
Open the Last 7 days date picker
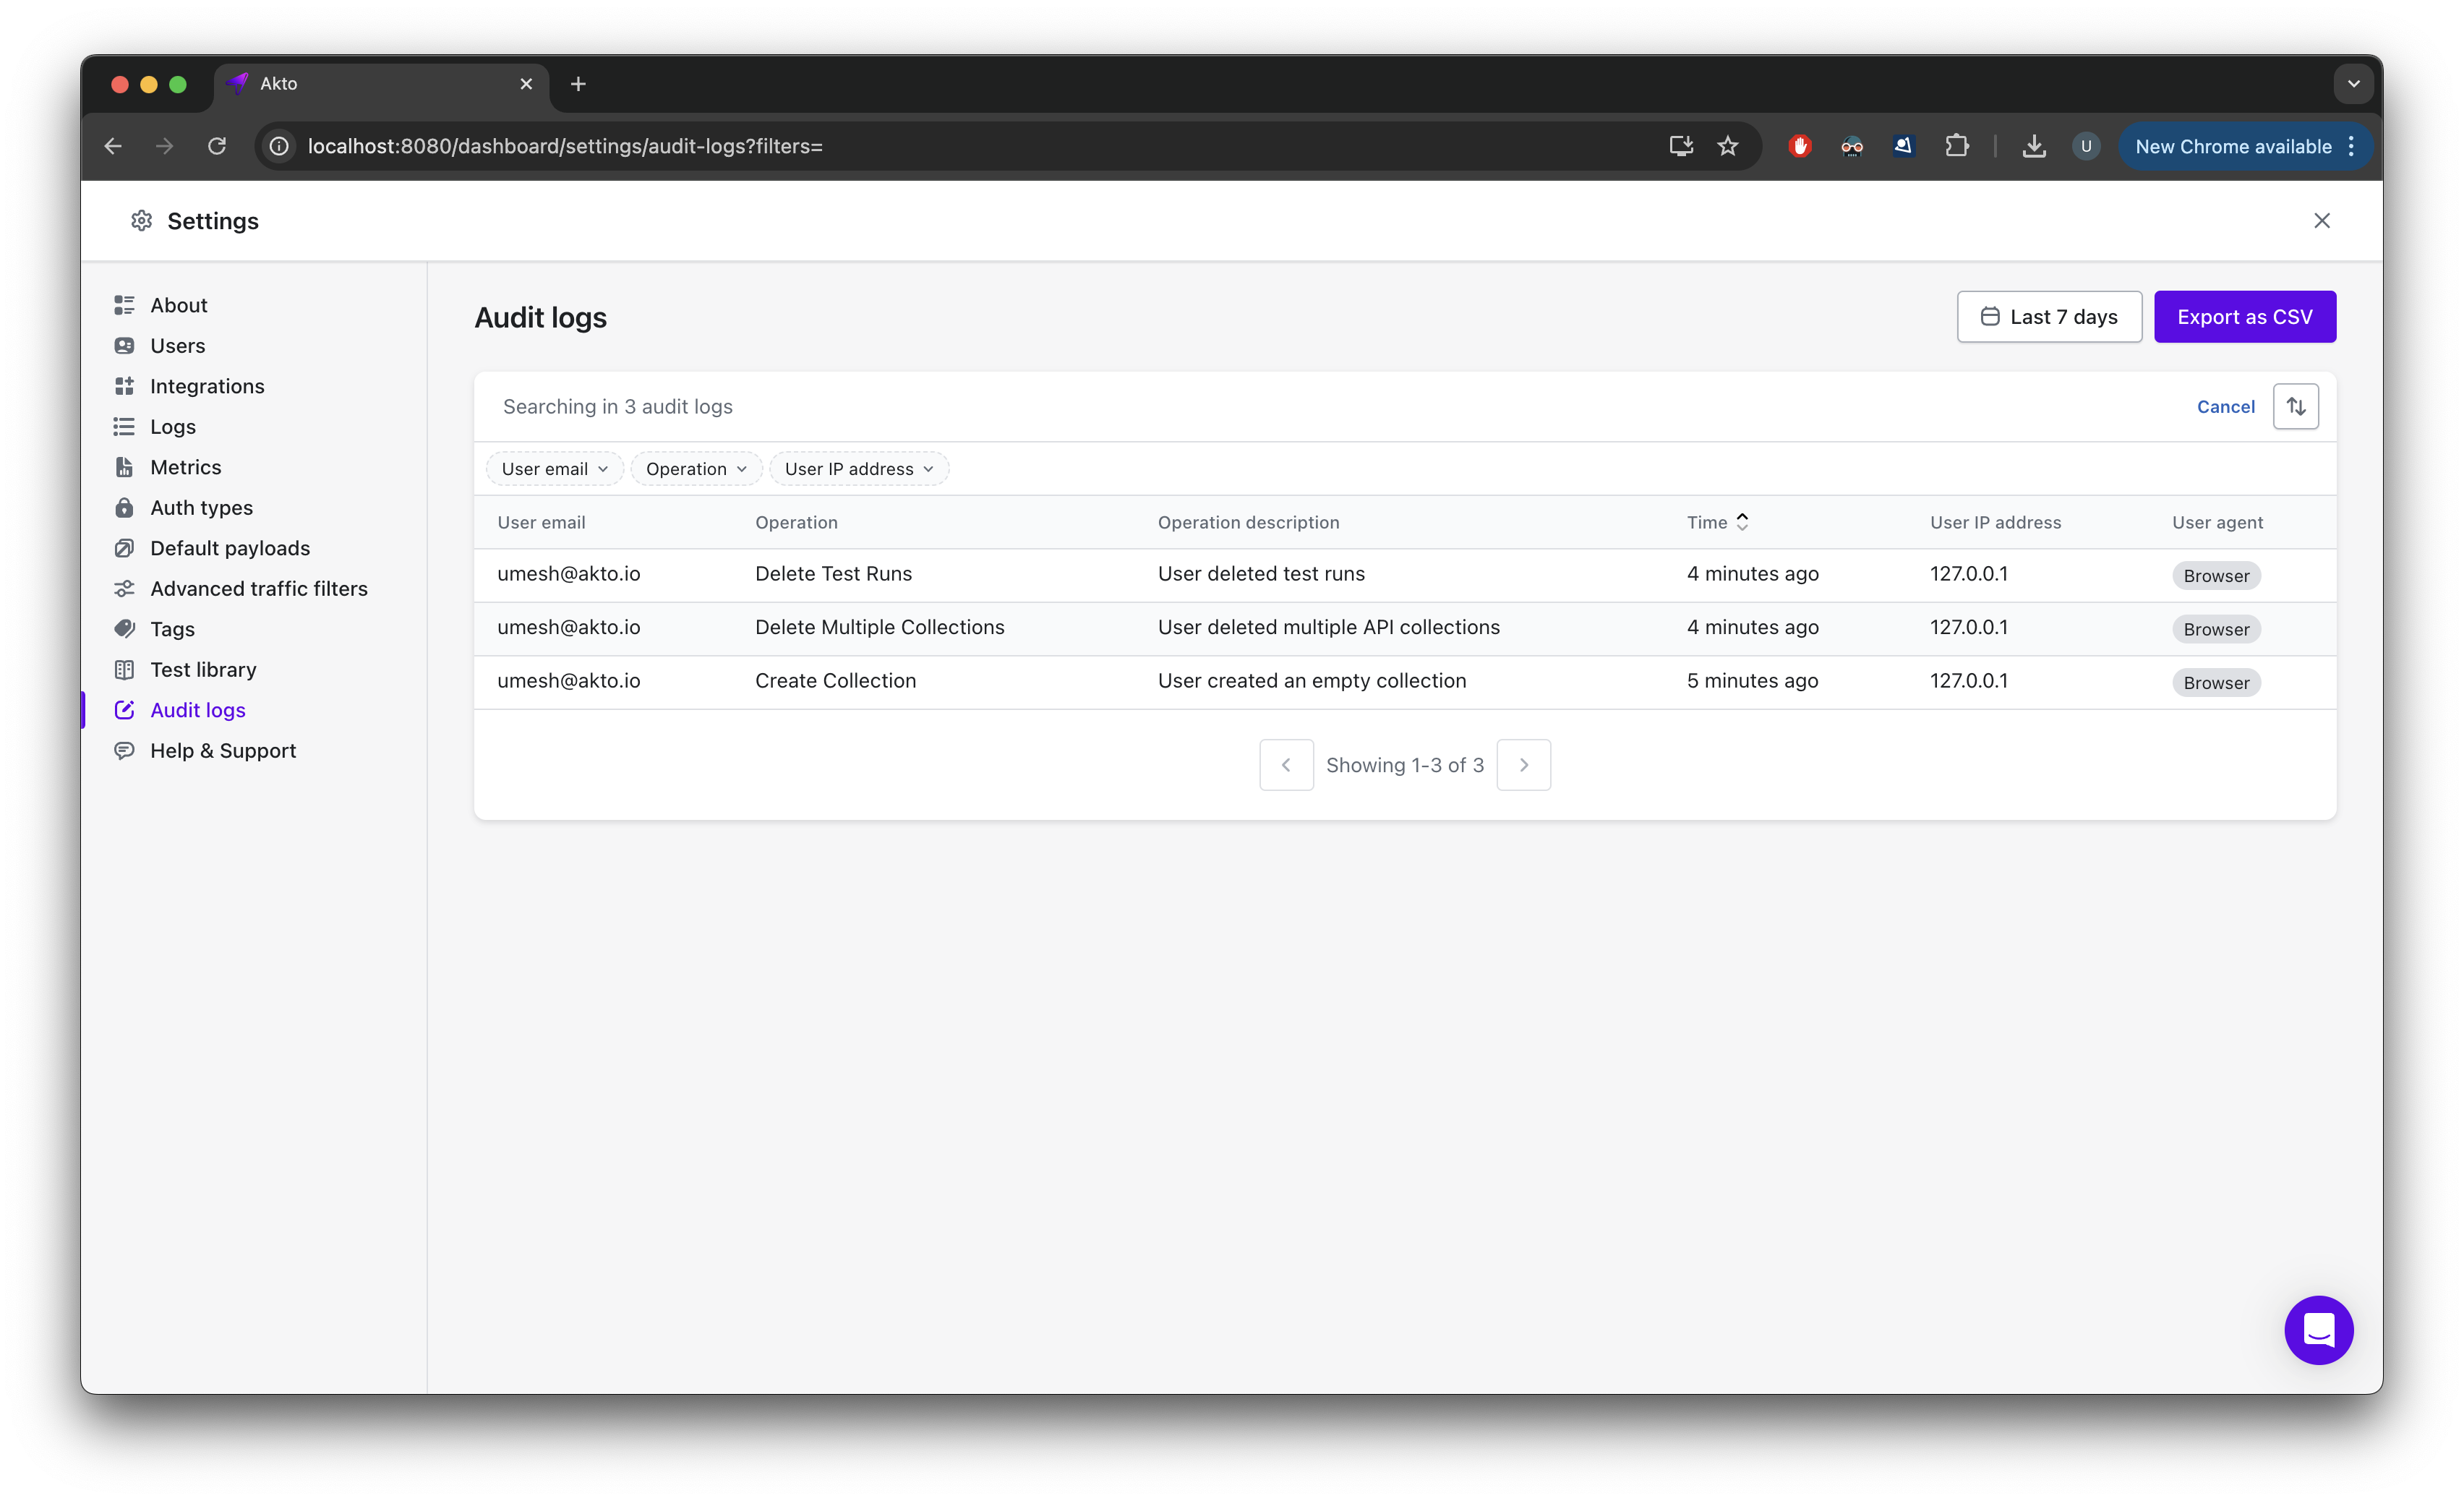2048,317
